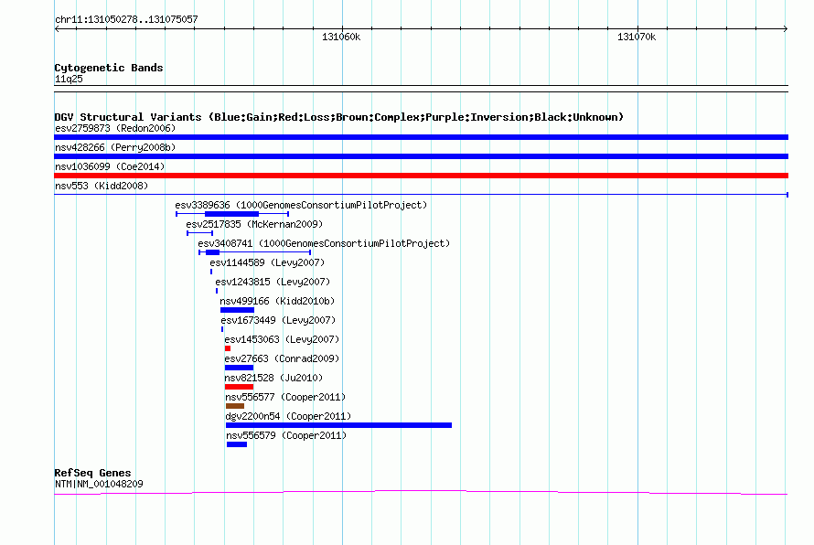Click the NTM|NM_001048209 gene label
814x545 pixels.
tap(99, 484)
